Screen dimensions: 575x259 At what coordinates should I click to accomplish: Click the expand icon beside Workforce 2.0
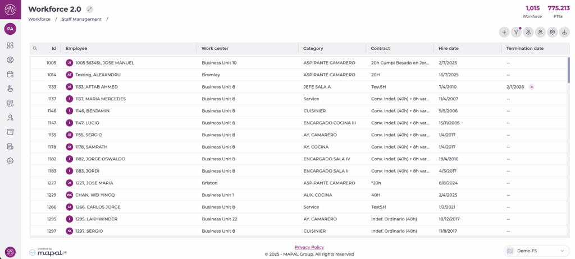(x=90, y=9)
